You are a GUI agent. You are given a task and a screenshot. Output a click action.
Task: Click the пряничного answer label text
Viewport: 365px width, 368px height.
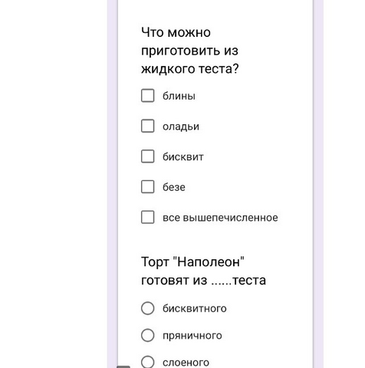[x=192, y=336]
